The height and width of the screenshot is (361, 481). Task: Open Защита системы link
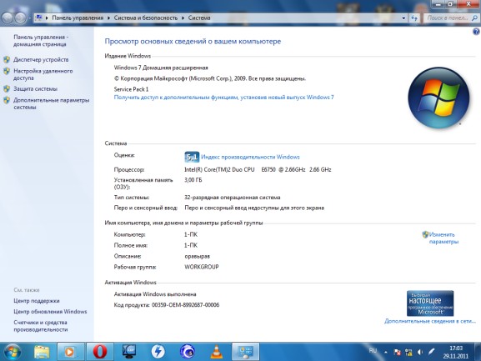point(35,89)
